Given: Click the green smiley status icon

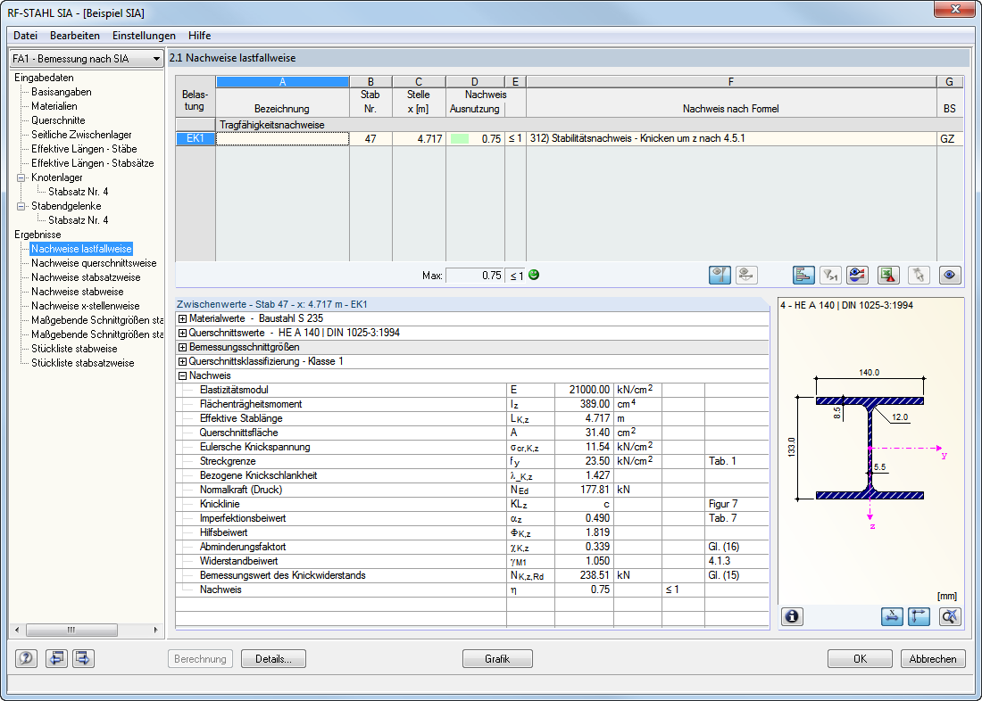Looking at the screenshot, I should click(x=534, y=275).
